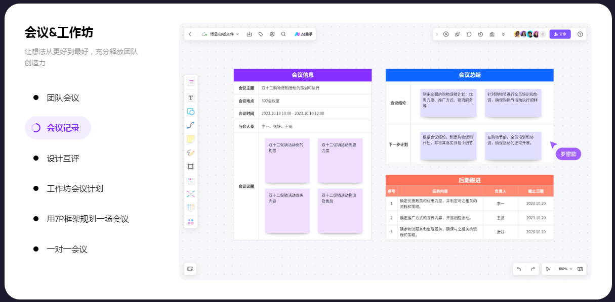This screenshot has width=615, height=302.
Task: Open the search magnifier icon
Action: pyautogui.click(x=283, y=34)
